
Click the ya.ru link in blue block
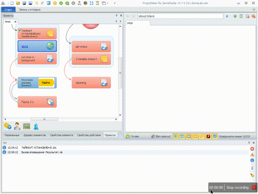tap(25, 46)
